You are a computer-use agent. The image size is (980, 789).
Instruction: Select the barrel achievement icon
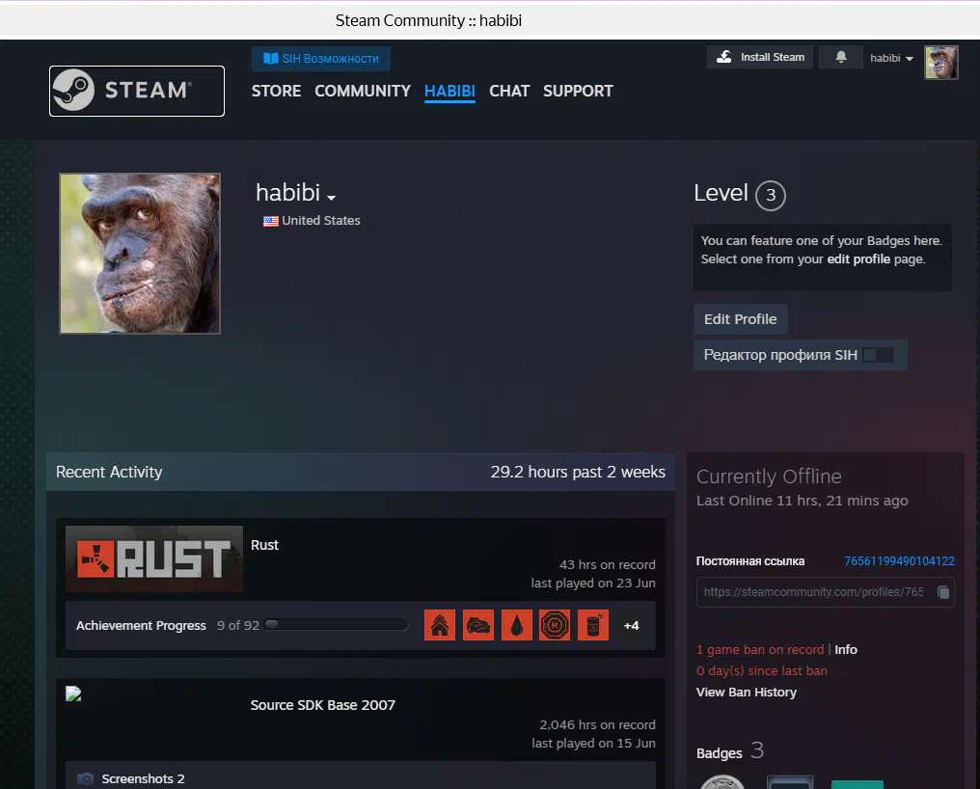tap(593, 625)
